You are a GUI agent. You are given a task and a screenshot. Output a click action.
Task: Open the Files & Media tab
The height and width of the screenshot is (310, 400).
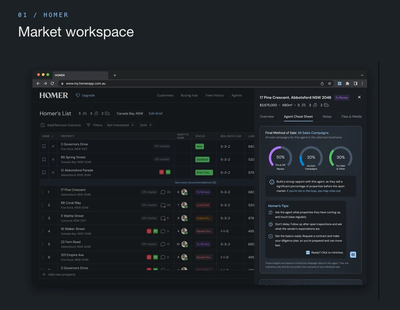coord(351,116)
